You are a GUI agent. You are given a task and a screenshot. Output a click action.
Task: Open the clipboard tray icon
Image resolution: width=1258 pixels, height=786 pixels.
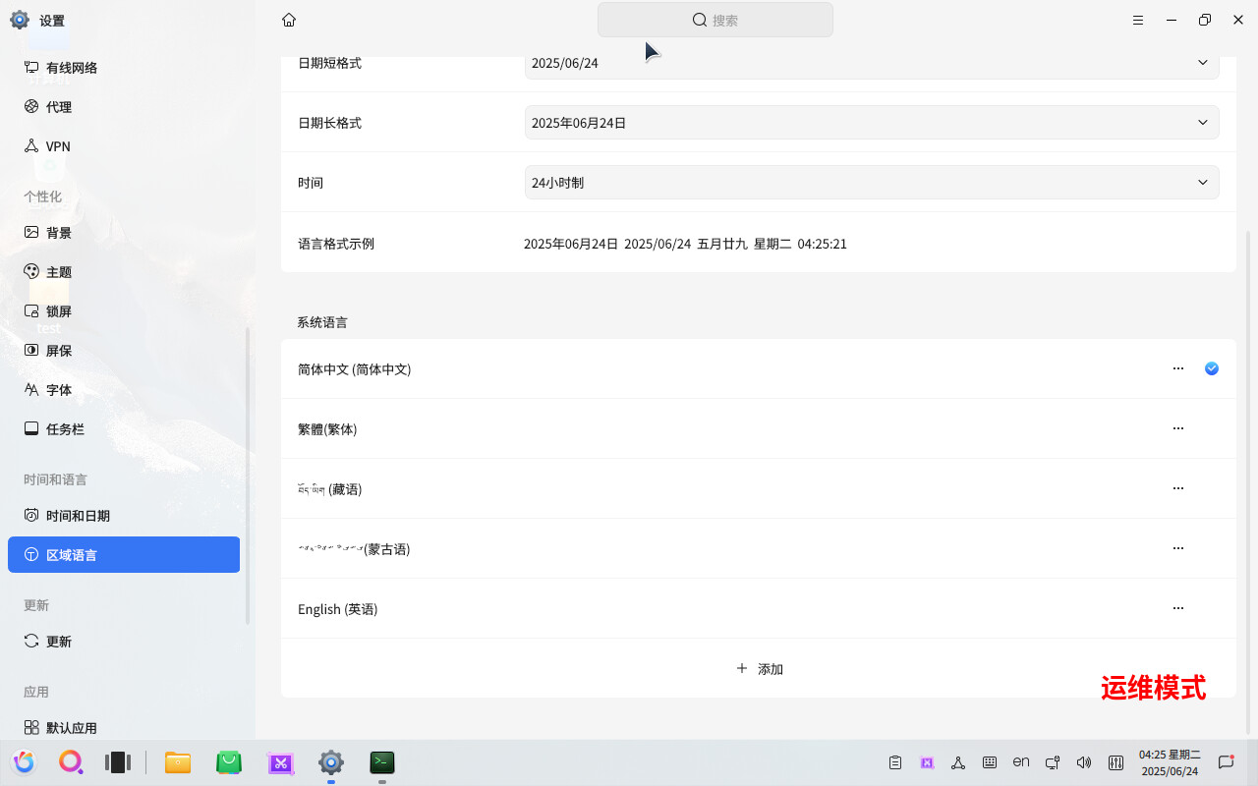click(895, 762)
